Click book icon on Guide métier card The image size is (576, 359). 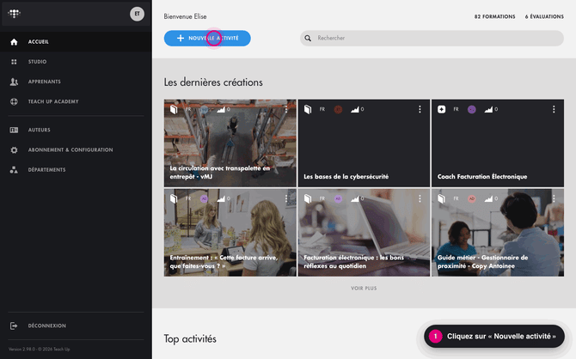coord(442,198)
